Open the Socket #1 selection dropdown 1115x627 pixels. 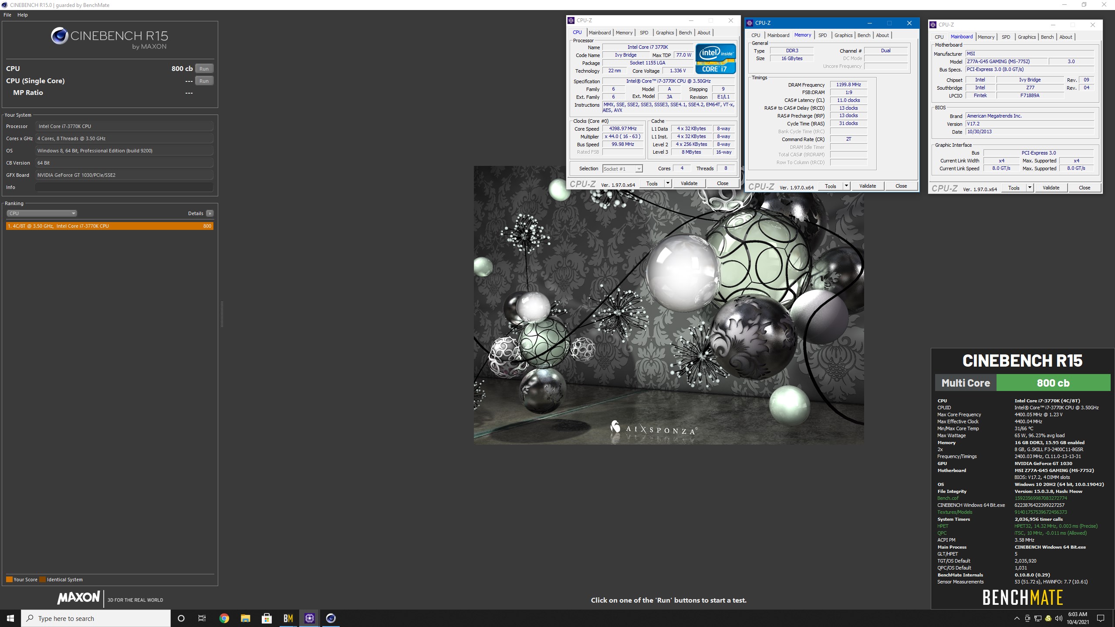(622, 169)
